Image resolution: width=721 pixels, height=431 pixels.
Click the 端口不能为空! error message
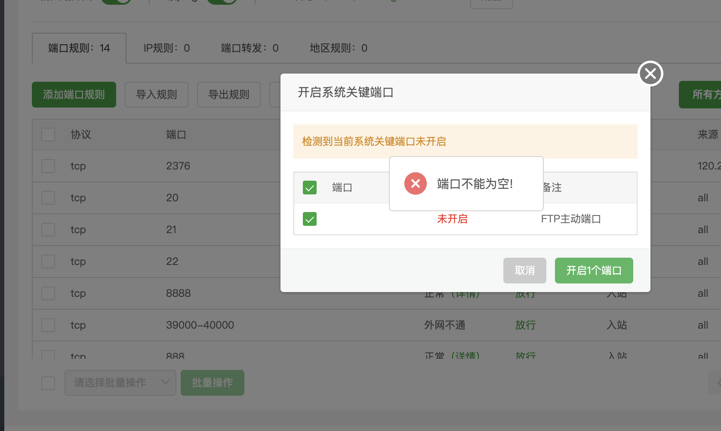pyautogui.click(x=475, y=184)
